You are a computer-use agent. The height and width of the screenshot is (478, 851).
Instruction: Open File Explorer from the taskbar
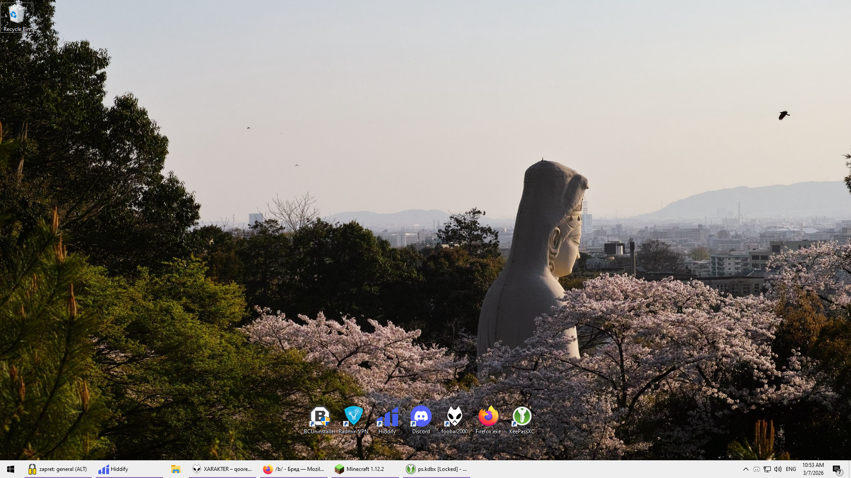(176, 469)
